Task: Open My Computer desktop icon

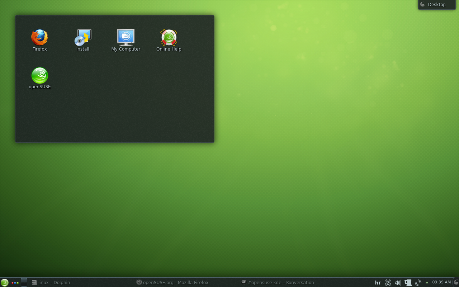Action: click(x=126, y=38)
